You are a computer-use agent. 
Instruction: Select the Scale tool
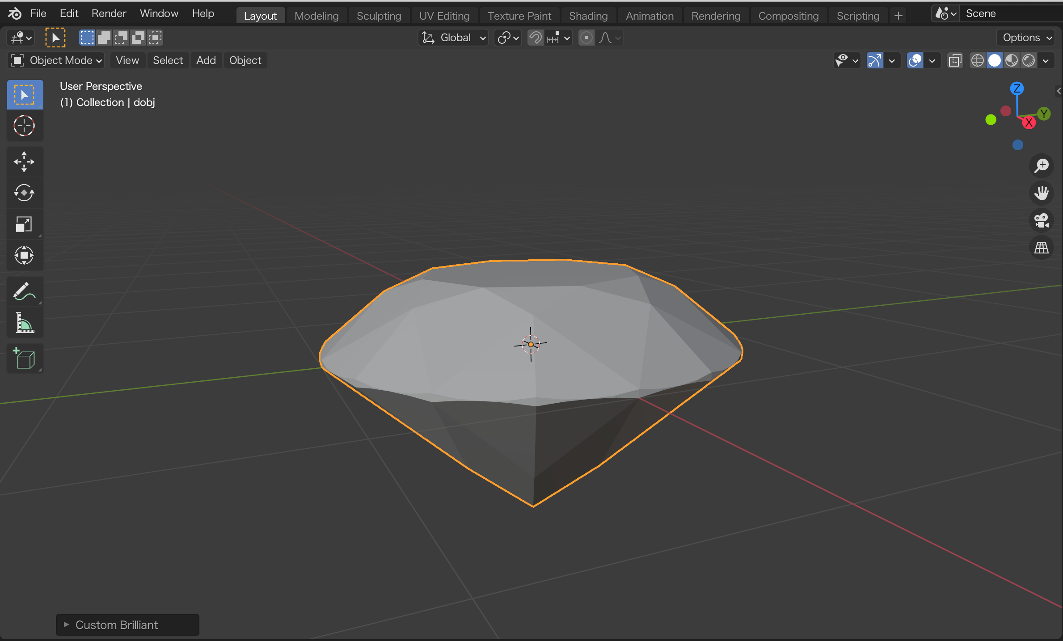24,224
